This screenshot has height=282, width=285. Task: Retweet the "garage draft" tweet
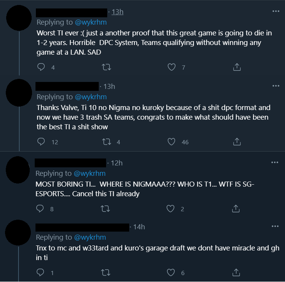pyautogui.click(x=105, y=273)
